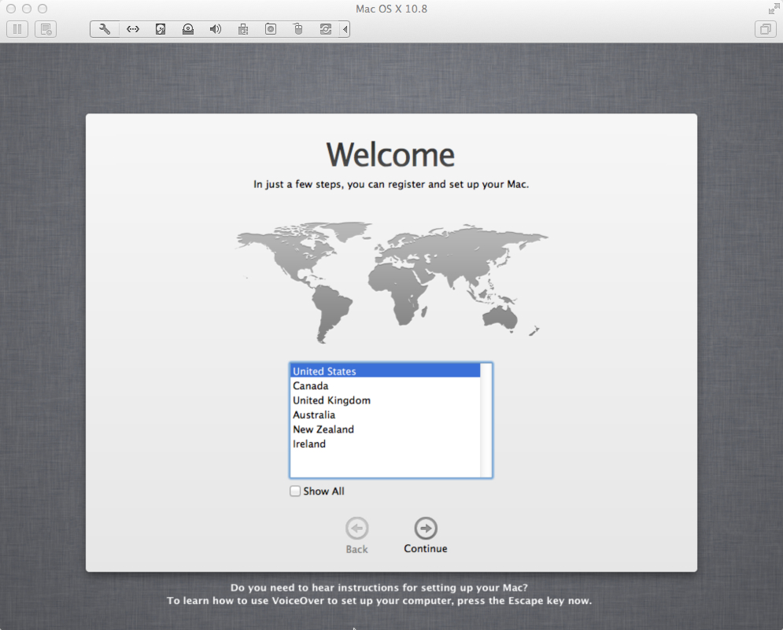Open the wrench settings icon
The width and height of the screenshot is (783, 630).
(105, 29)
